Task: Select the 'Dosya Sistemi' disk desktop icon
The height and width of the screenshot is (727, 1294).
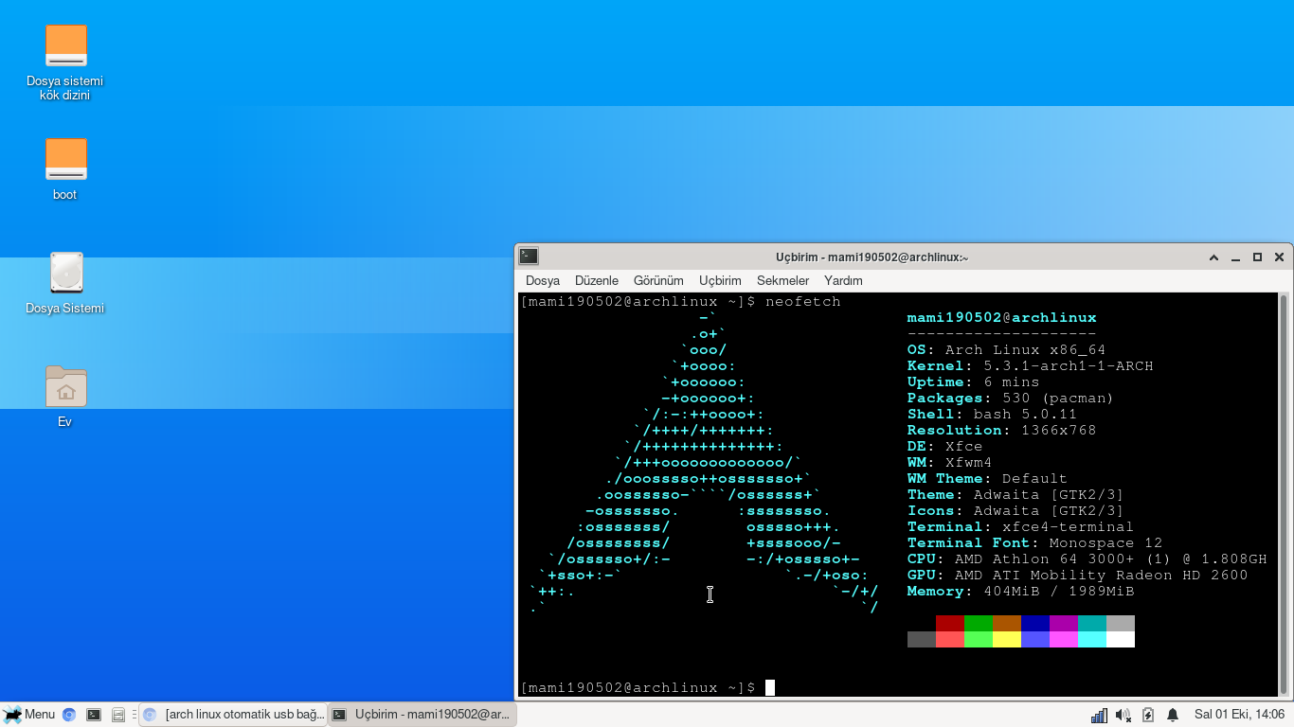Action: point(65,282)
